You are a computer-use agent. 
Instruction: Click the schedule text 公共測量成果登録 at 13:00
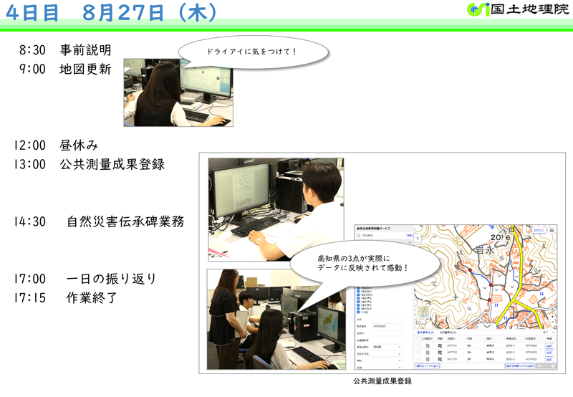[x=112, y=164]
